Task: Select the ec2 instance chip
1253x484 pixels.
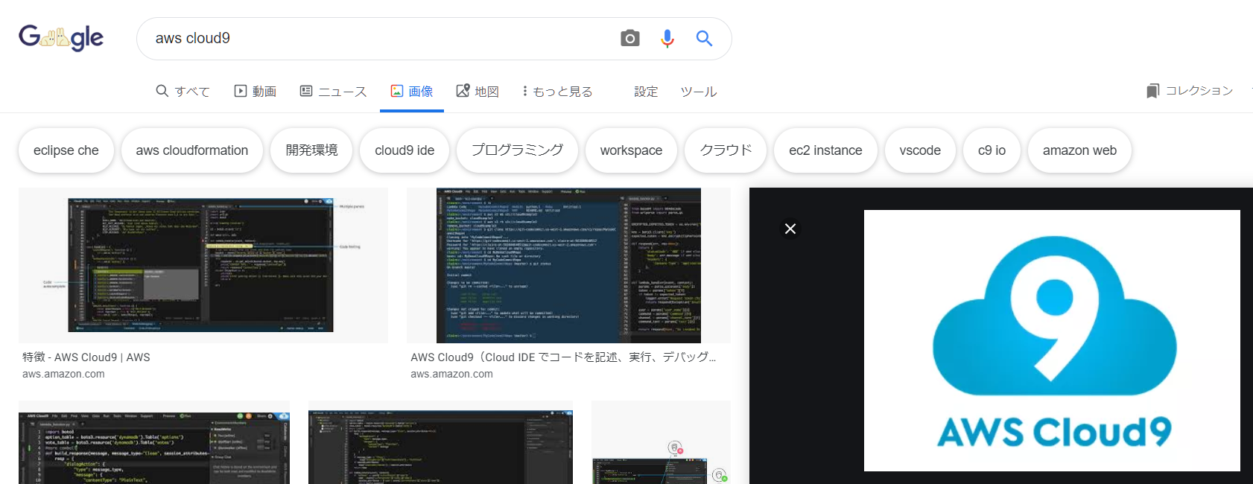Action: [x=825, y=150]
